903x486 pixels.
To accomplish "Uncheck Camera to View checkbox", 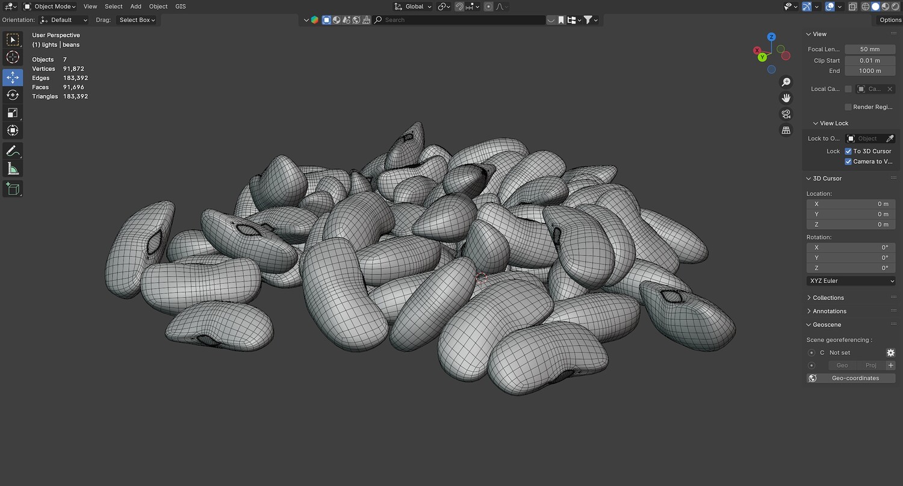I will tap(848, 162).
